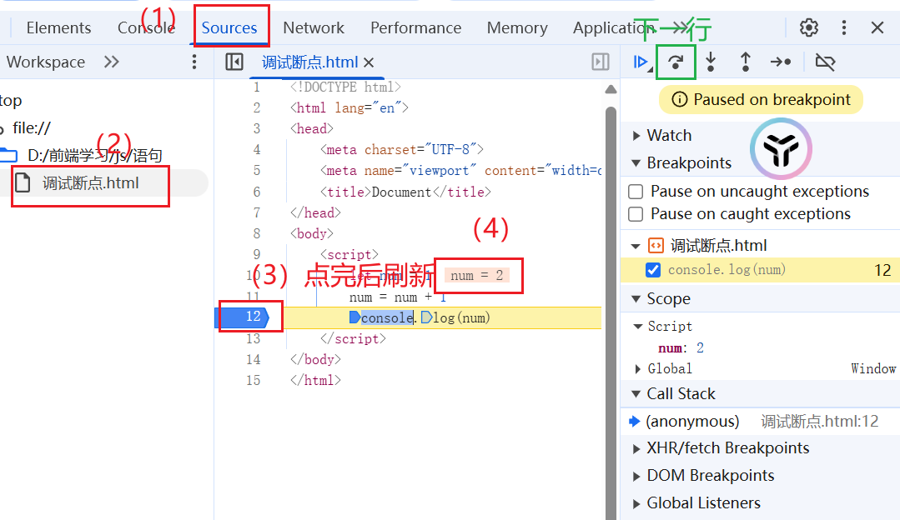Image resolution: width=900 pixels, height=520 pixels.
Task: Open the Performance tab
Action: 415,27
